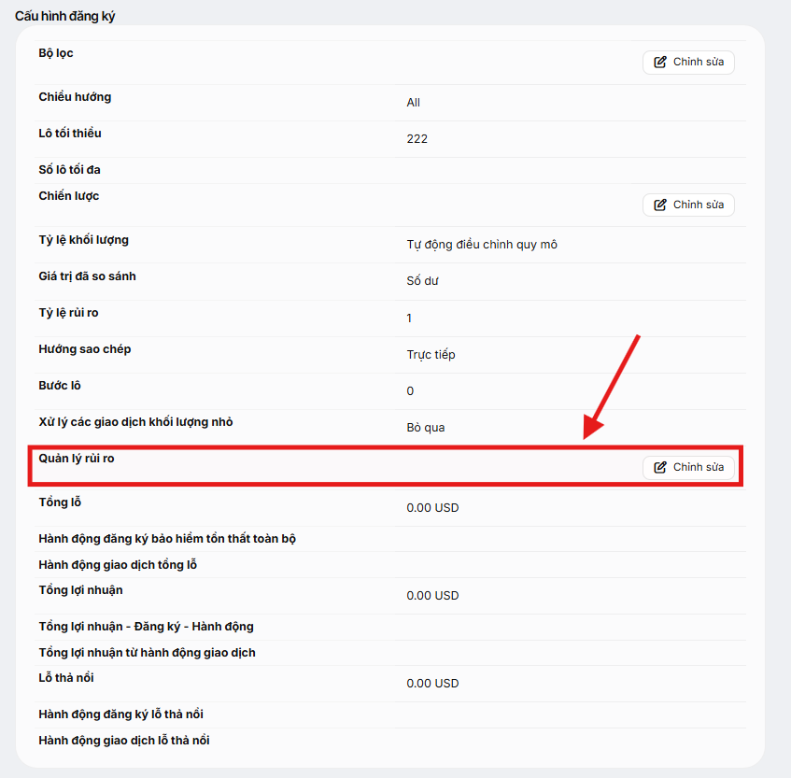
Task: Click the pencil icon in Quản lý rủi ro row
Action: (x=660, y=467)
